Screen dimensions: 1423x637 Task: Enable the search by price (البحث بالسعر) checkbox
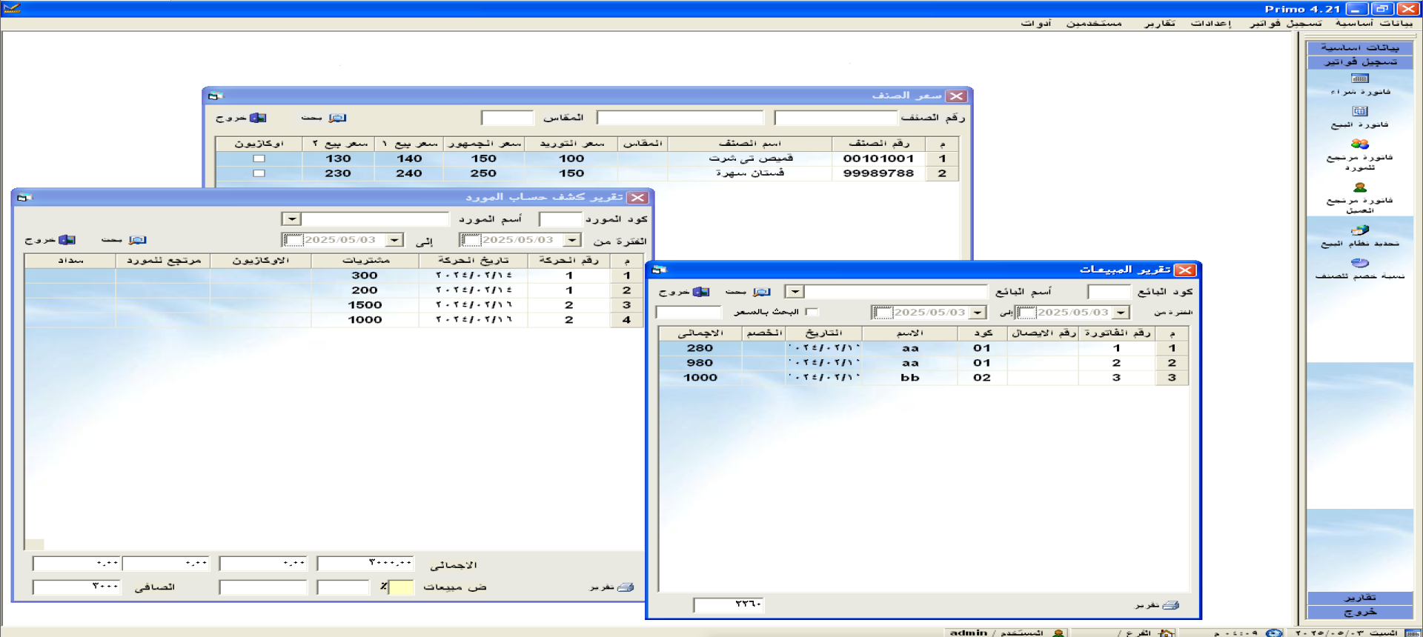coord(812,312)
